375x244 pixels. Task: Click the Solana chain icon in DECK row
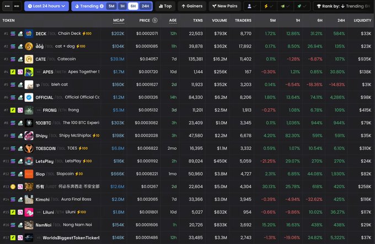13,34
